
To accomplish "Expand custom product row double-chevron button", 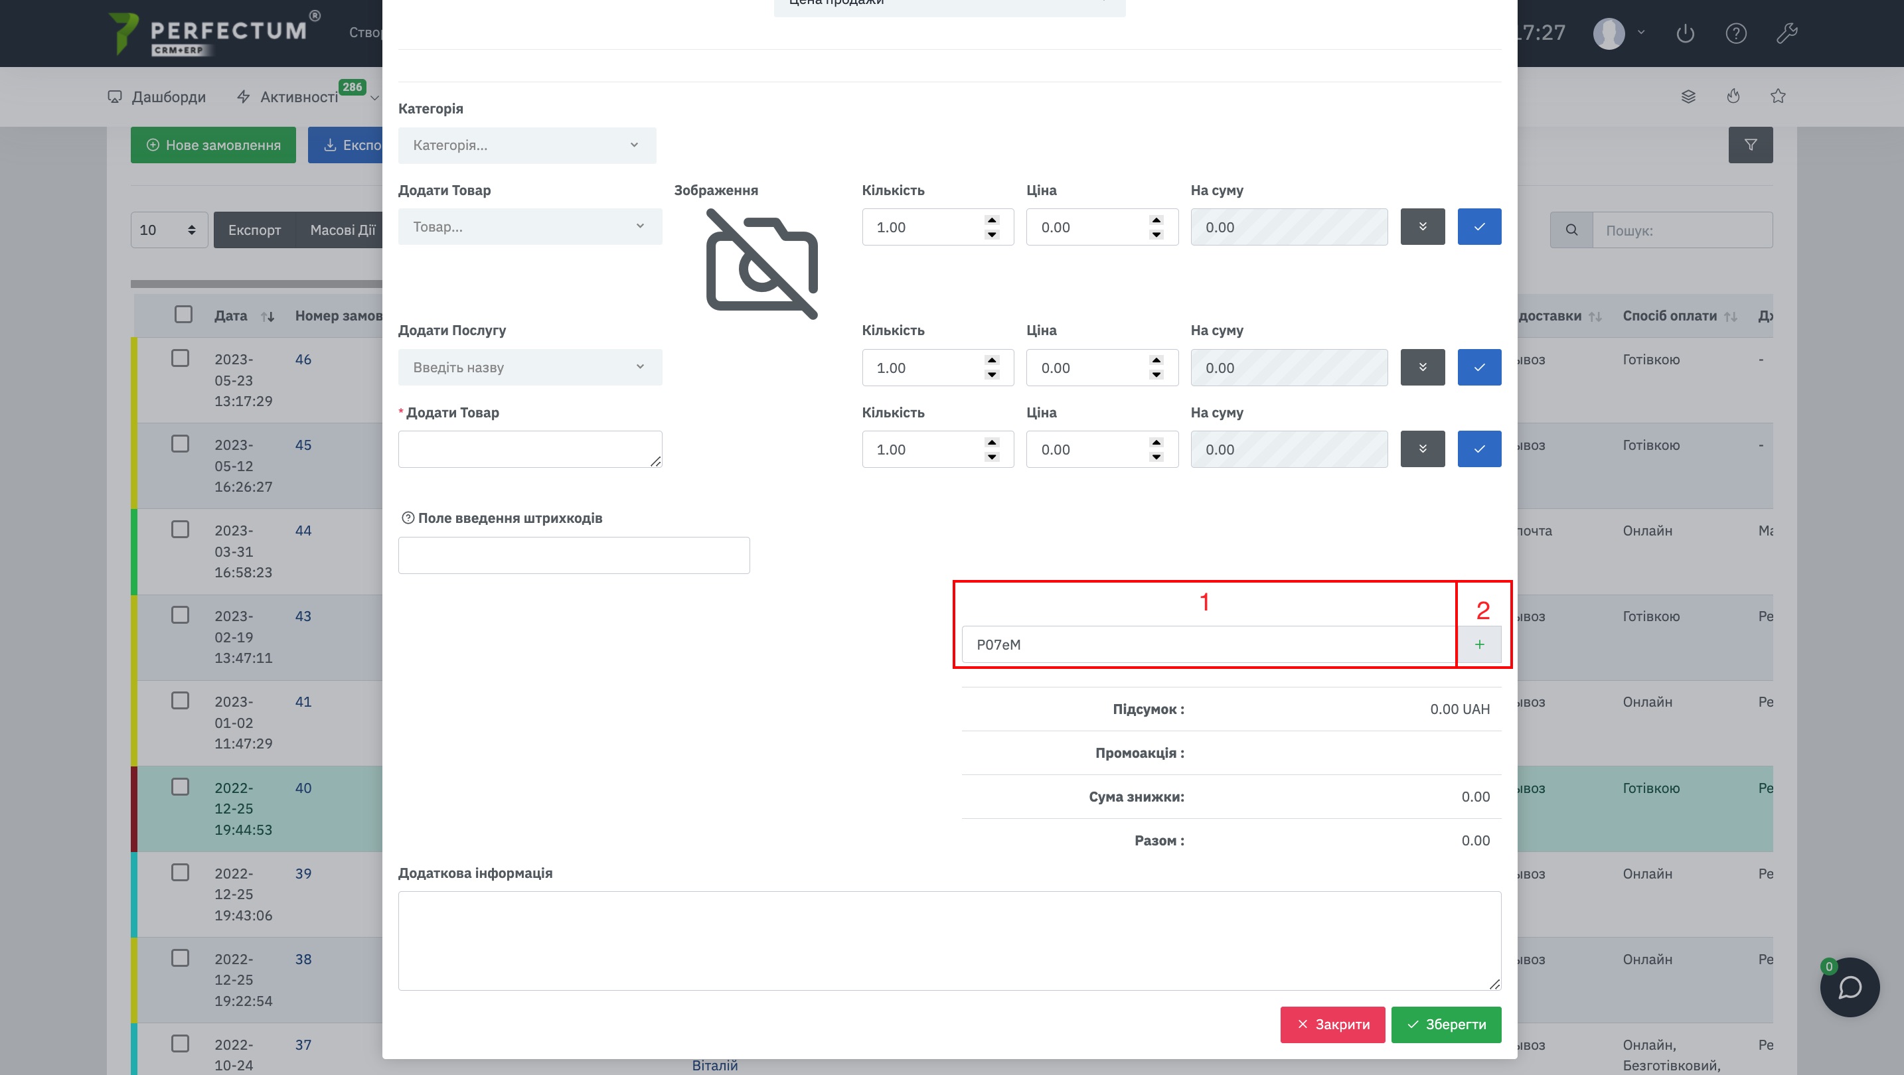I will tap(1422, 449).
